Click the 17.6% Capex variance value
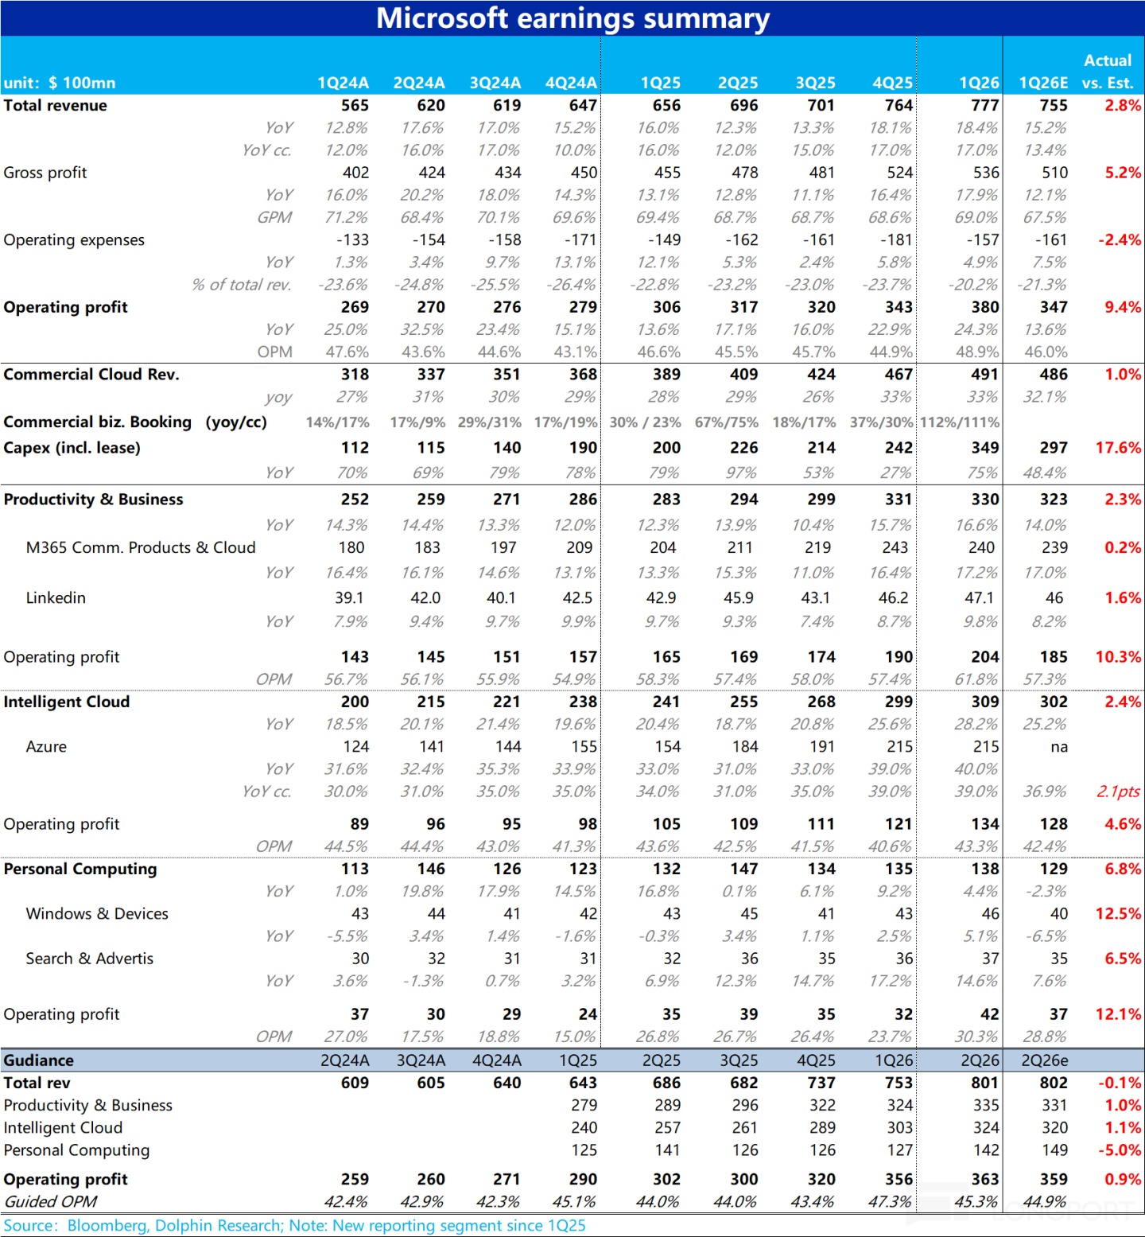The height and width of the screenshot is (1237, 1145). point(1118,448)
